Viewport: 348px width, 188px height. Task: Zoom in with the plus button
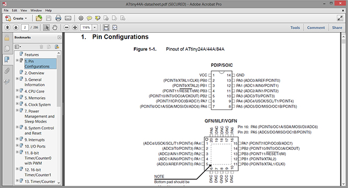[75, 28]
